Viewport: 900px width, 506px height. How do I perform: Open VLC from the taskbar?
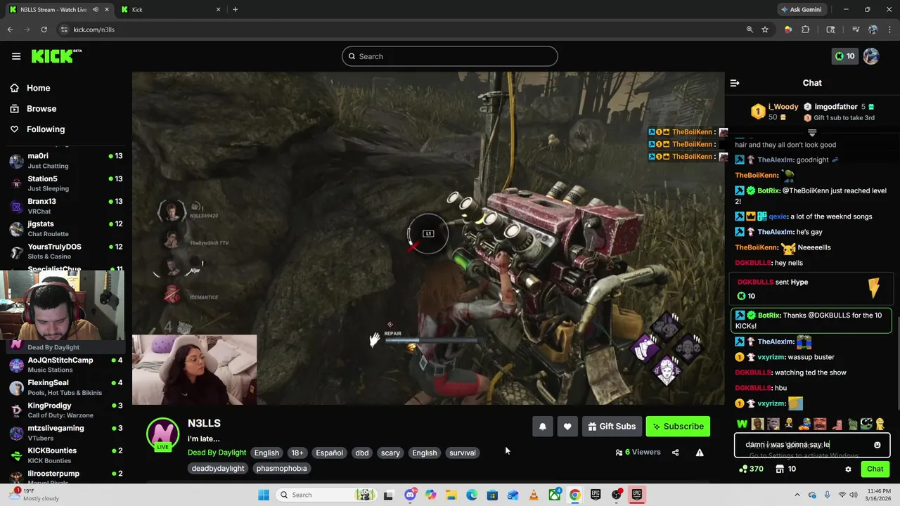pyautogui.click(x=534, y=495)
